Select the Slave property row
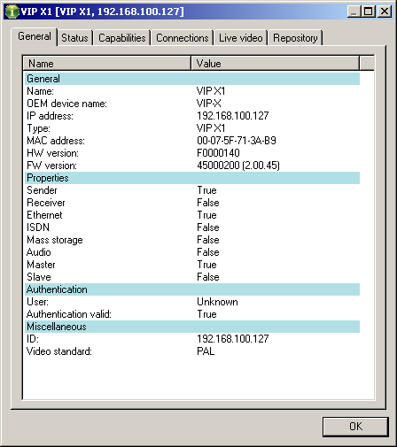Screen dimensions: 397x447 (192, 277)
